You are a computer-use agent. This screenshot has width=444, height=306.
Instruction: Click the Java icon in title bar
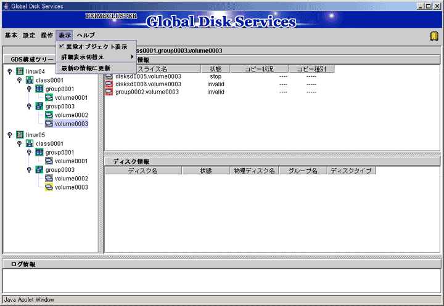pos(6,6)
